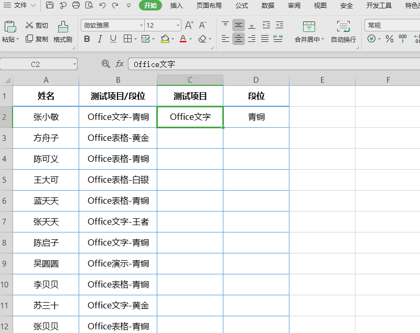Open the 文件 menu dropdown arrow

(33, 5)
